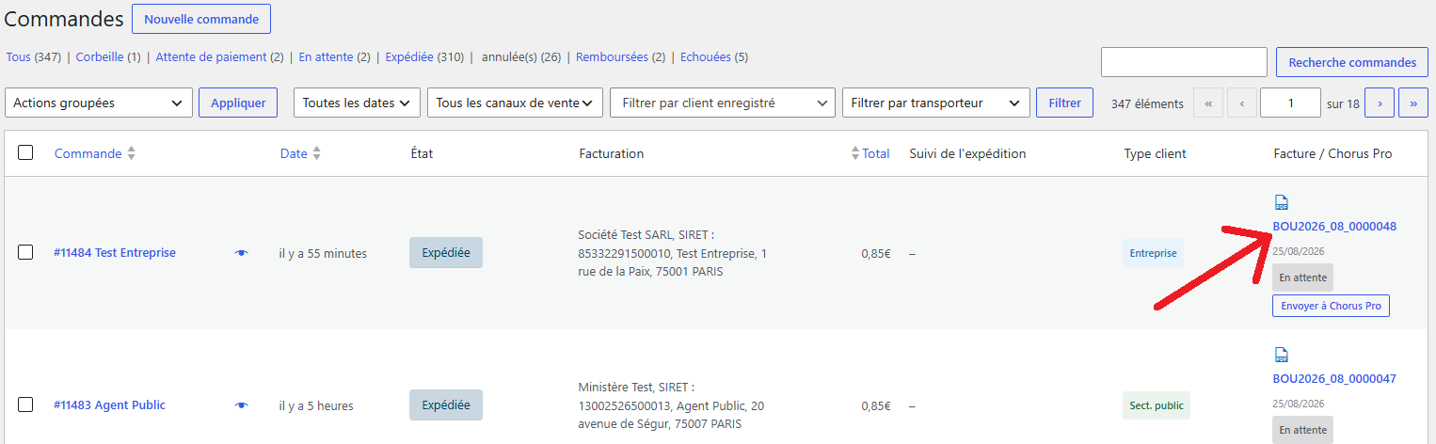Focus the order search input field
This screenshot has height=444, width=1436.
(x=1184, y=62)
